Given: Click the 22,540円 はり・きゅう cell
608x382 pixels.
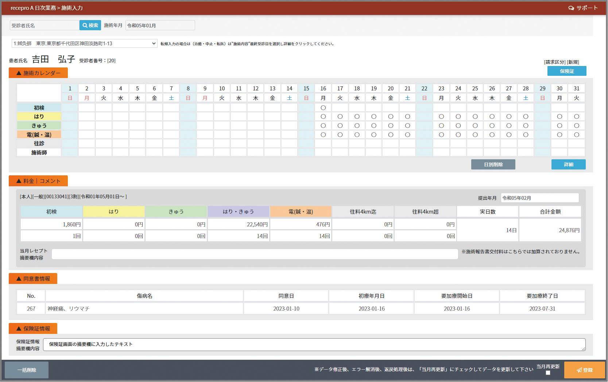Looking at the screenshot, I should click(x=239, y=225).
